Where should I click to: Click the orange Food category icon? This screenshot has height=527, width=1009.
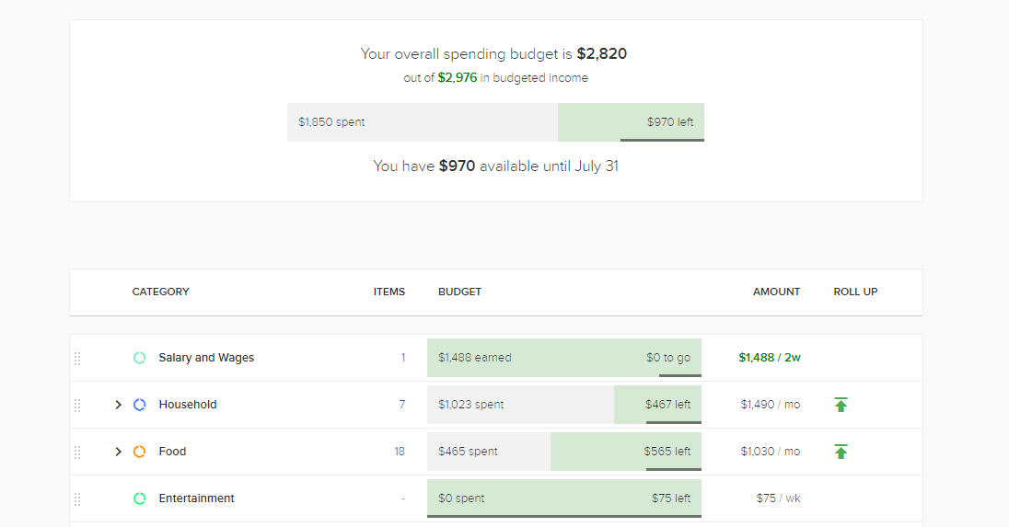(140, 452)
